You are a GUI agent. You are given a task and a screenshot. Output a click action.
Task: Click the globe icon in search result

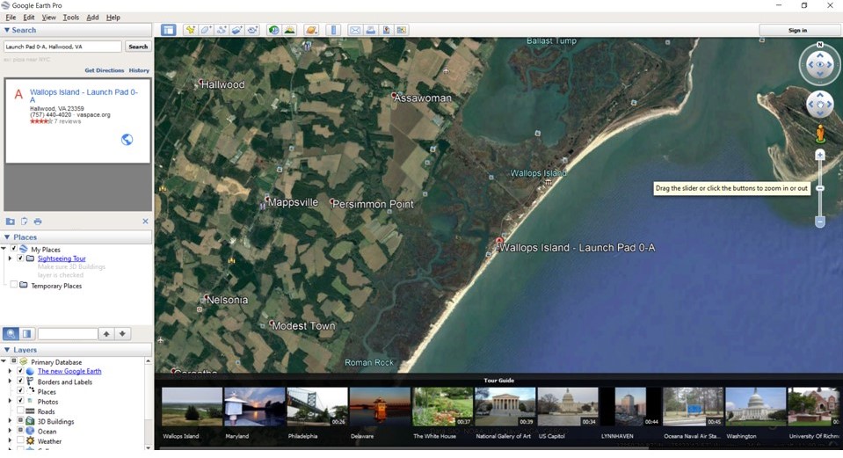point(127,140)
